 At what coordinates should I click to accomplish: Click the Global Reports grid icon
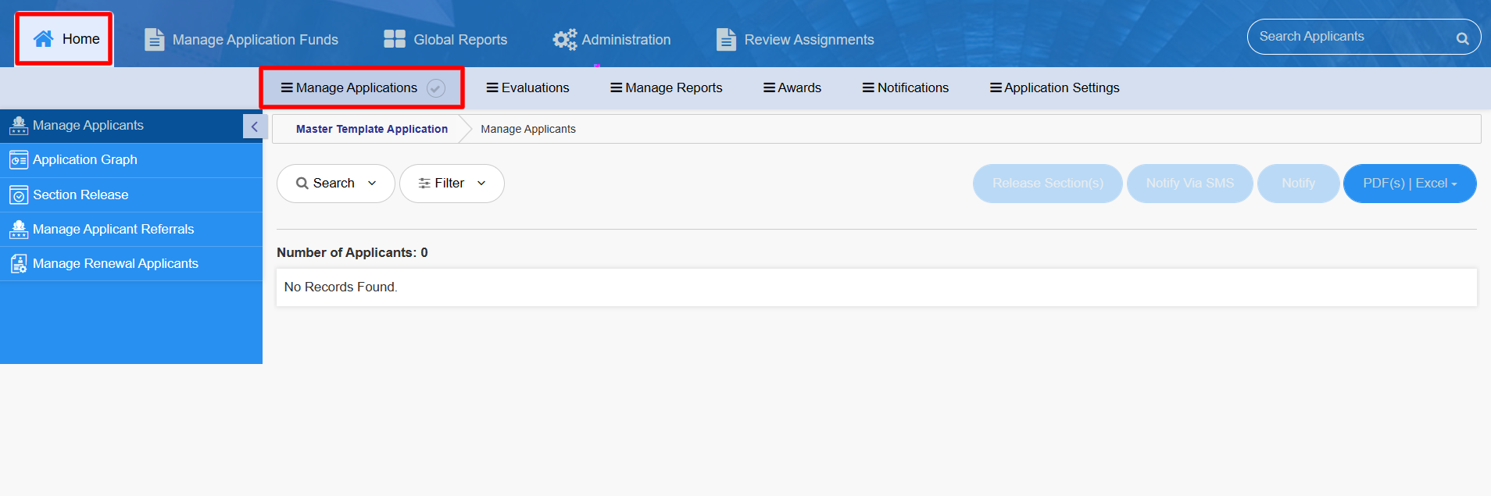pos(395,39)
